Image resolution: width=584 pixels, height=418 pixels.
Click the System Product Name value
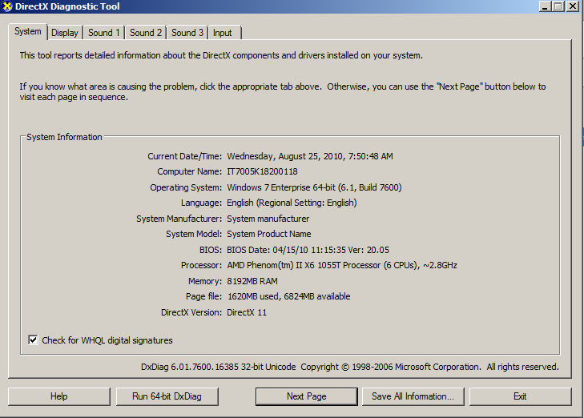pos(269,234)
